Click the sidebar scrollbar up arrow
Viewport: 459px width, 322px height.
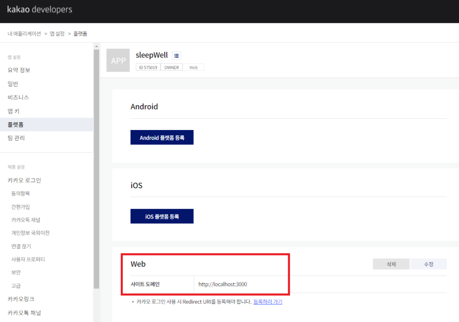pos(97,46)
